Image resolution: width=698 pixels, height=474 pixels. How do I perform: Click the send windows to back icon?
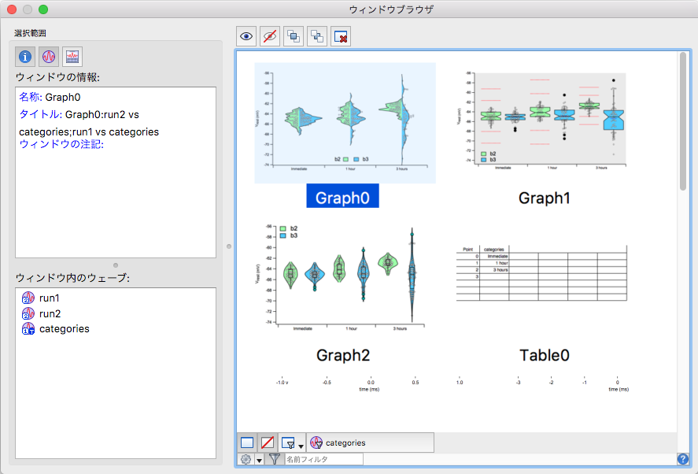tap(317, 36)
